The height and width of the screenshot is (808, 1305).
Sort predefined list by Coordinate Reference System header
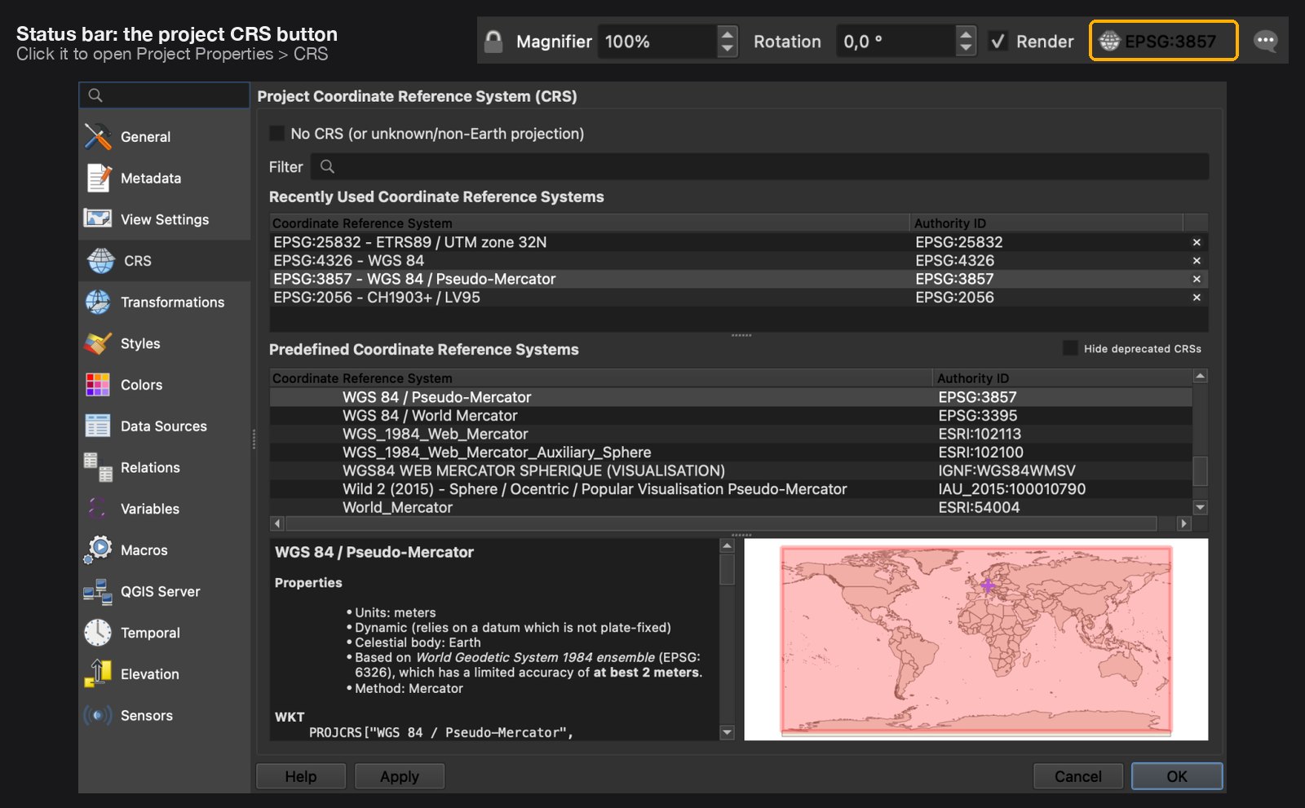point(601,378)
